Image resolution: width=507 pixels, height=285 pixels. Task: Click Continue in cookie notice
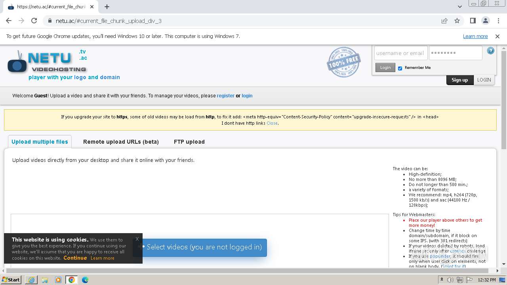(x=75, y=258)
